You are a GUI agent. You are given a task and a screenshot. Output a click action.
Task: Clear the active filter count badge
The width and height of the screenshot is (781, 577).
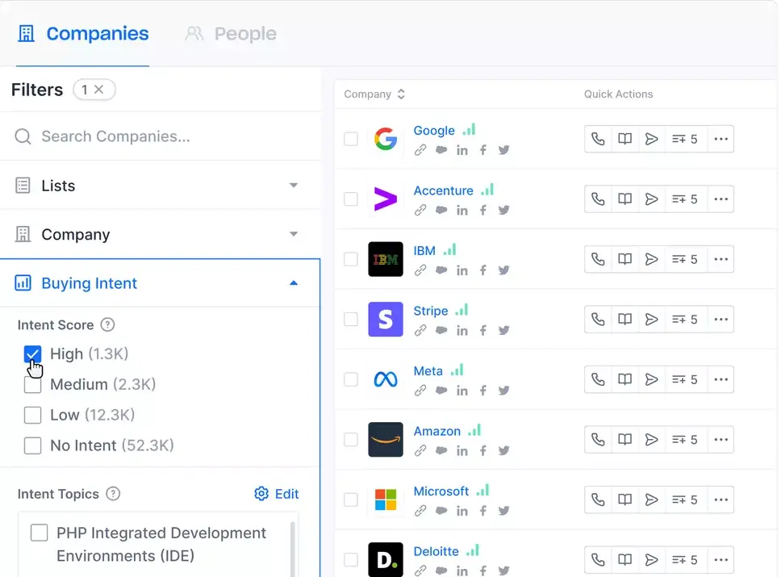tap(94, 90)
